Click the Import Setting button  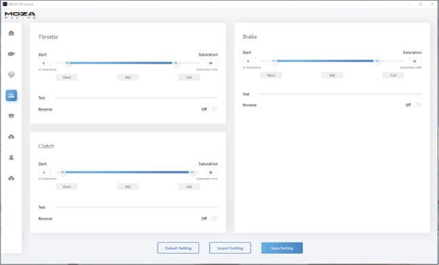[x=230, y=248]
